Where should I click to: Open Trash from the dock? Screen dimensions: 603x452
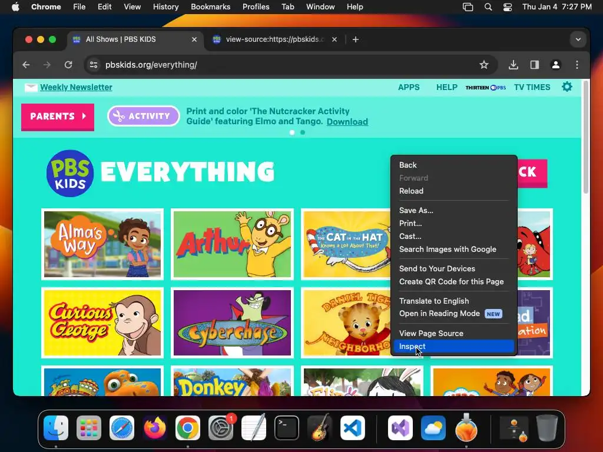click(x=547, y=428)
